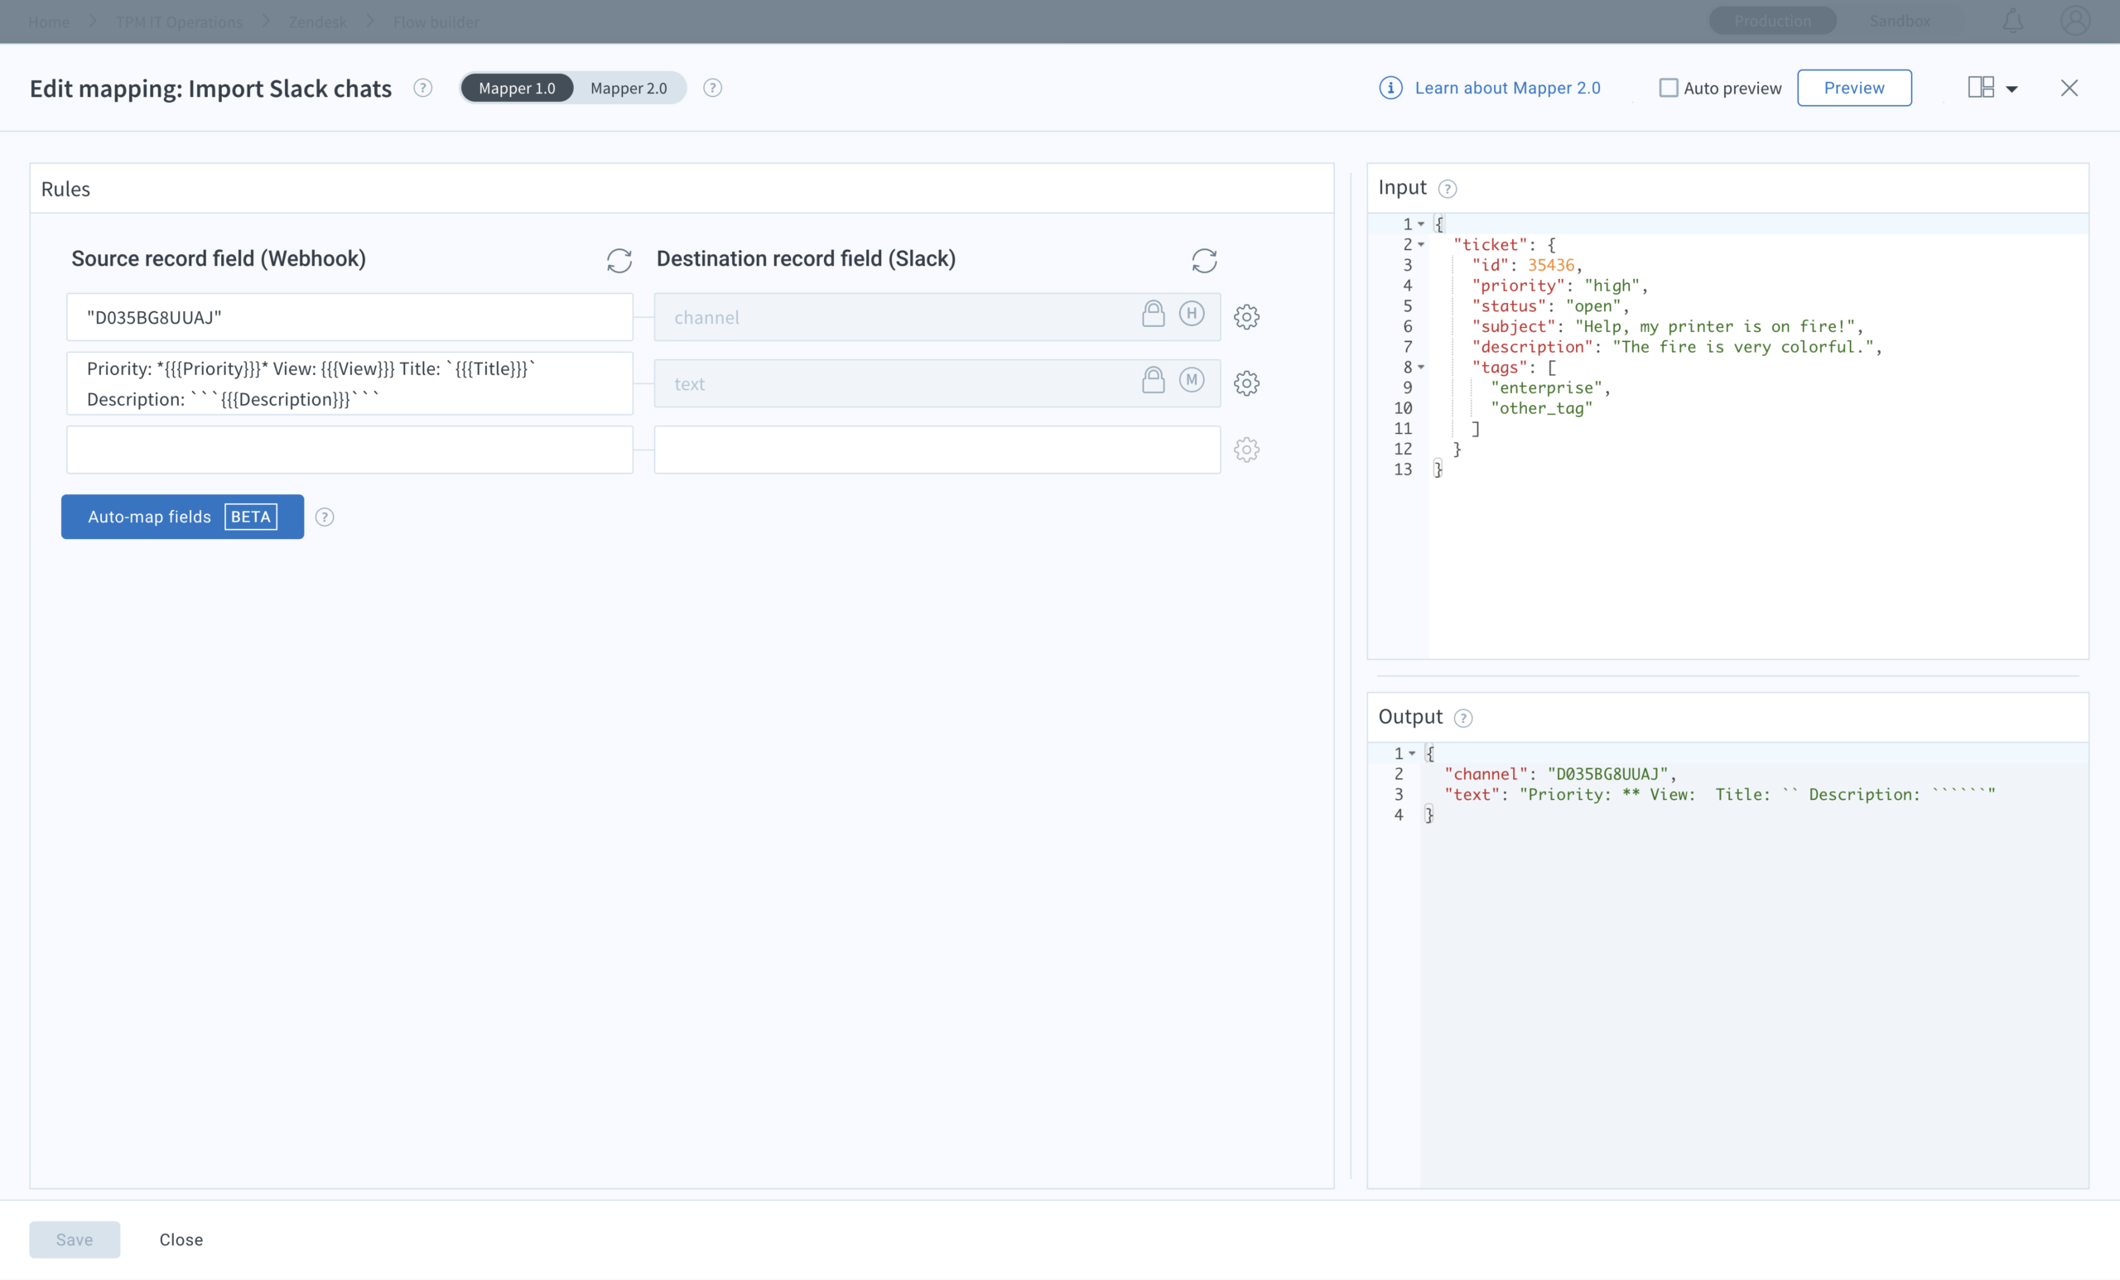
Task: Click the Input panel help icon
Action: (1448, 189)
